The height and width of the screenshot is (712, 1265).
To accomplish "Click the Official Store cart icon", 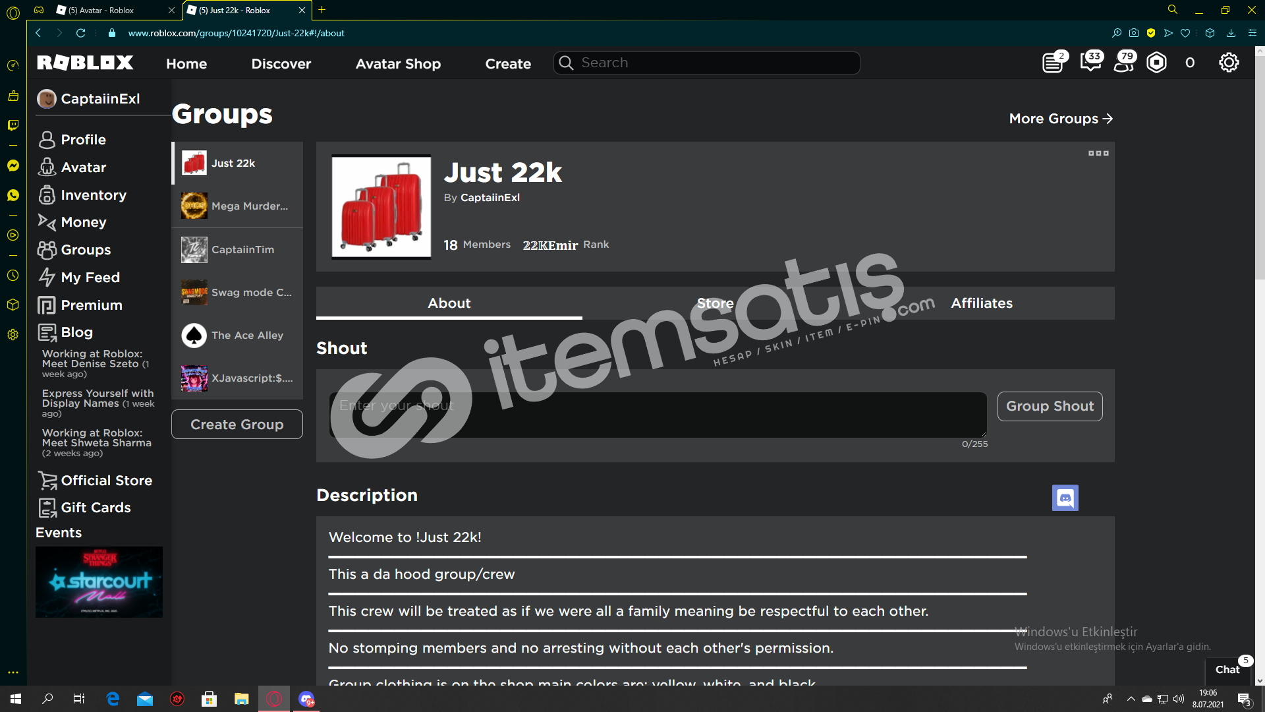I will coord(47,481).
